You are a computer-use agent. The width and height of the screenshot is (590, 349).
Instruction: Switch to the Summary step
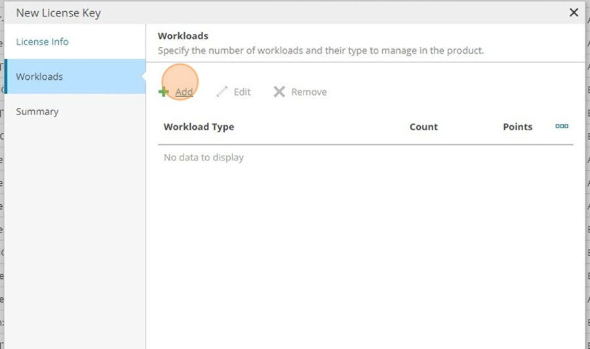(37, 111)
